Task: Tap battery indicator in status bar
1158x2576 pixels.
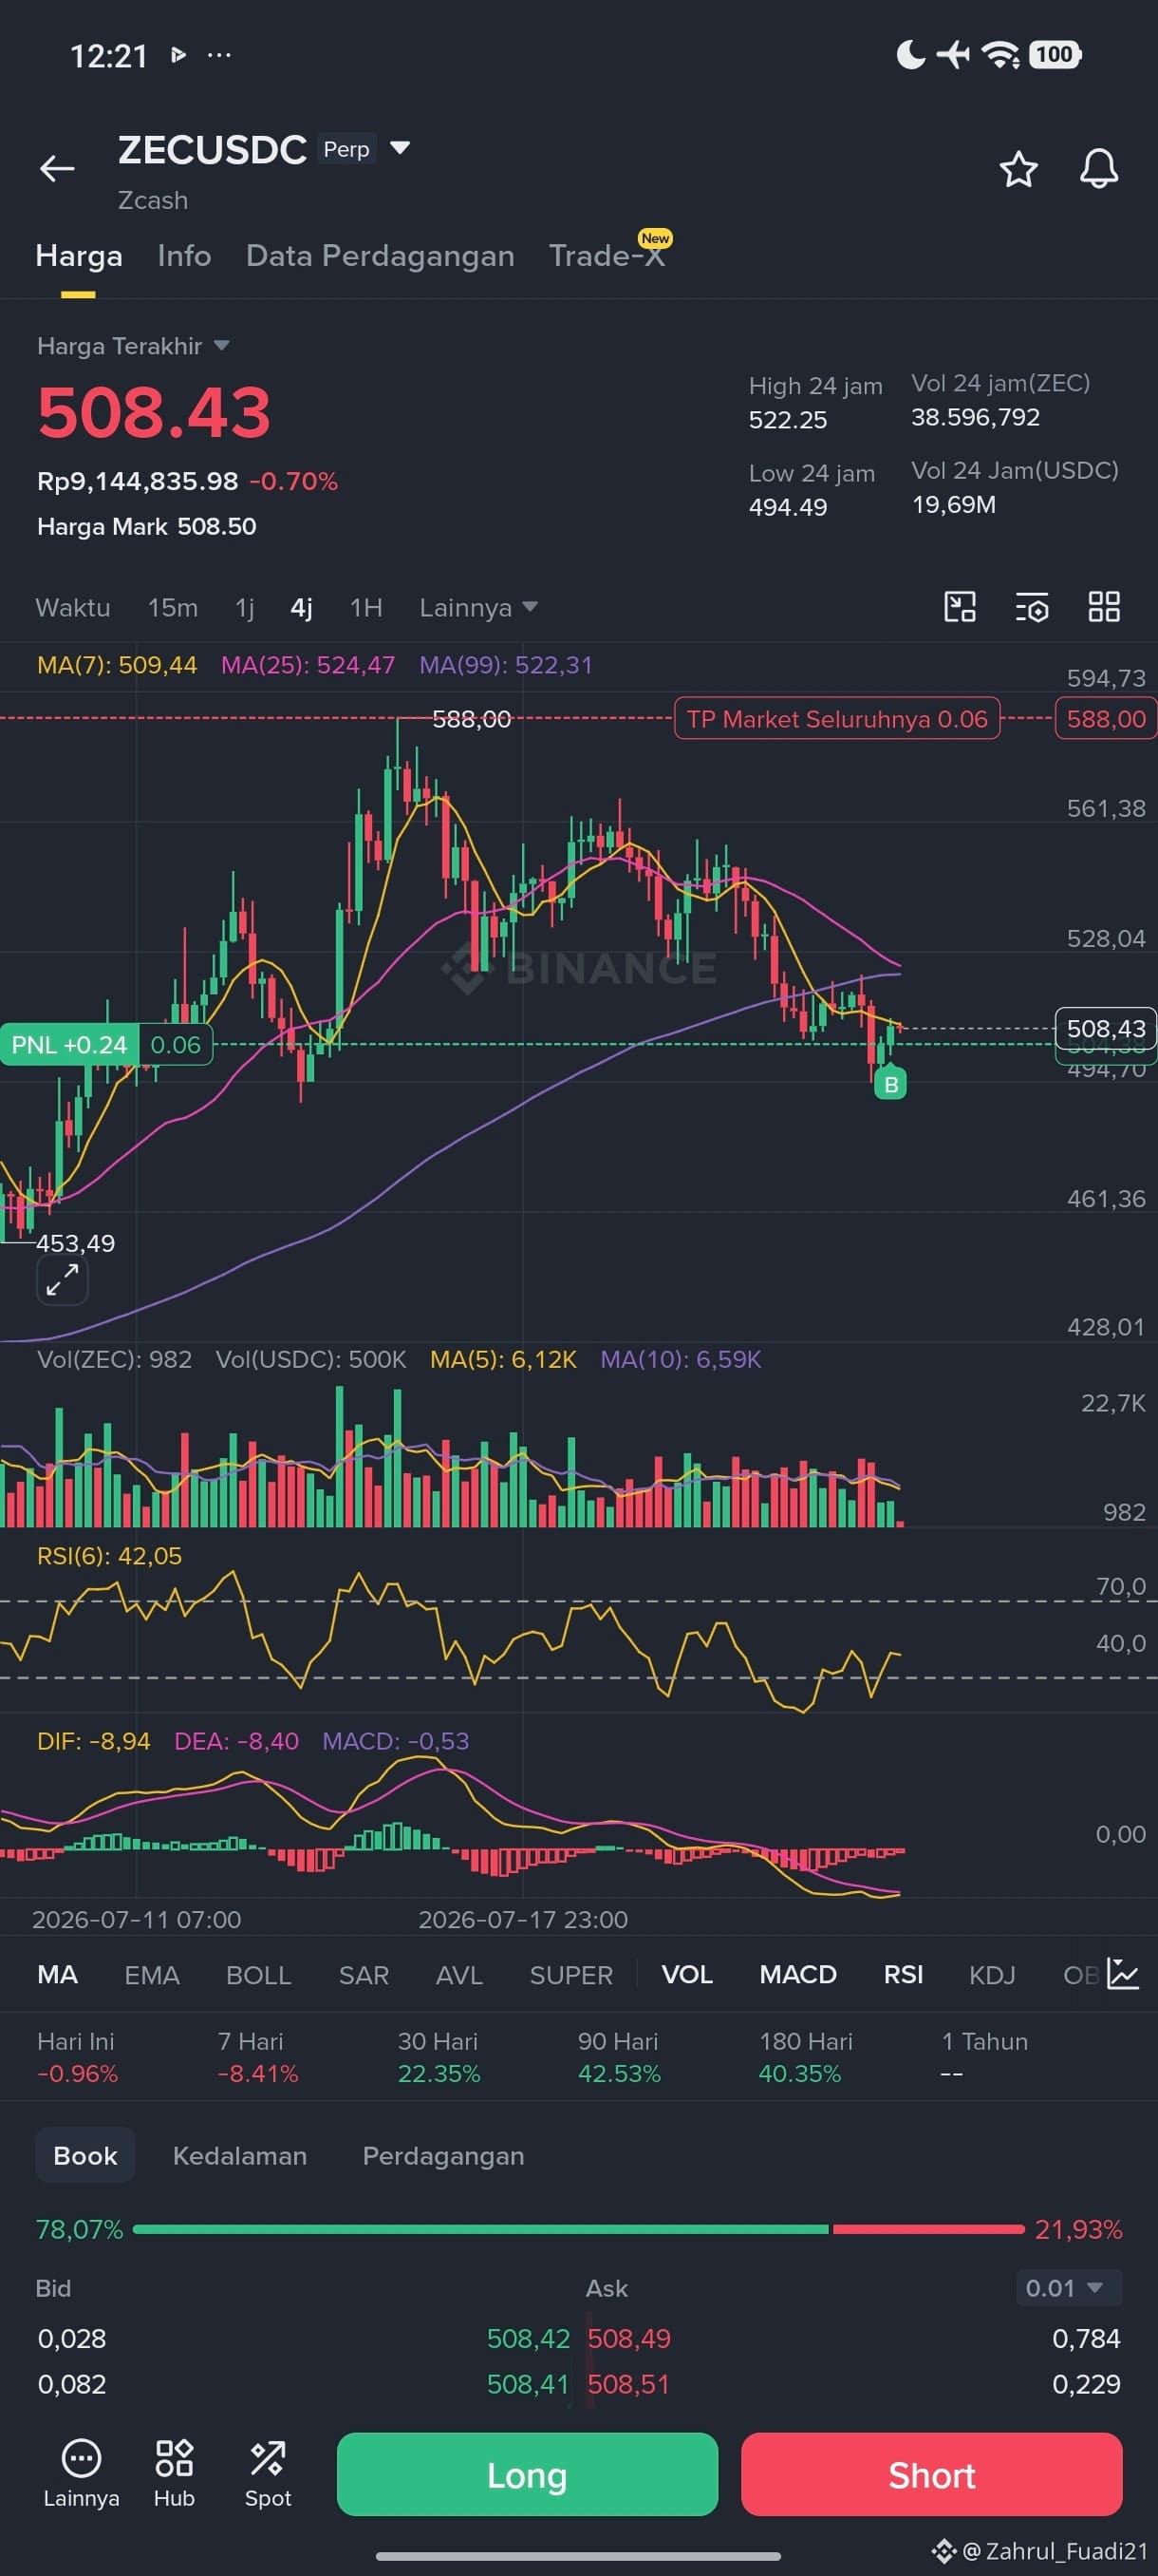Action: click(1055, 54)
